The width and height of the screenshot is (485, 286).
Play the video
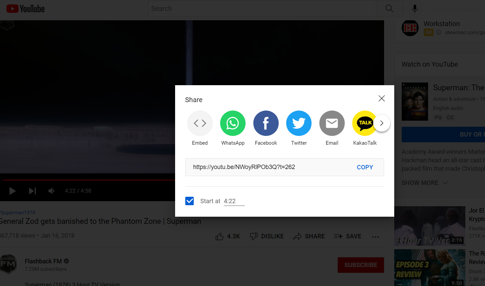click(13, 191)
